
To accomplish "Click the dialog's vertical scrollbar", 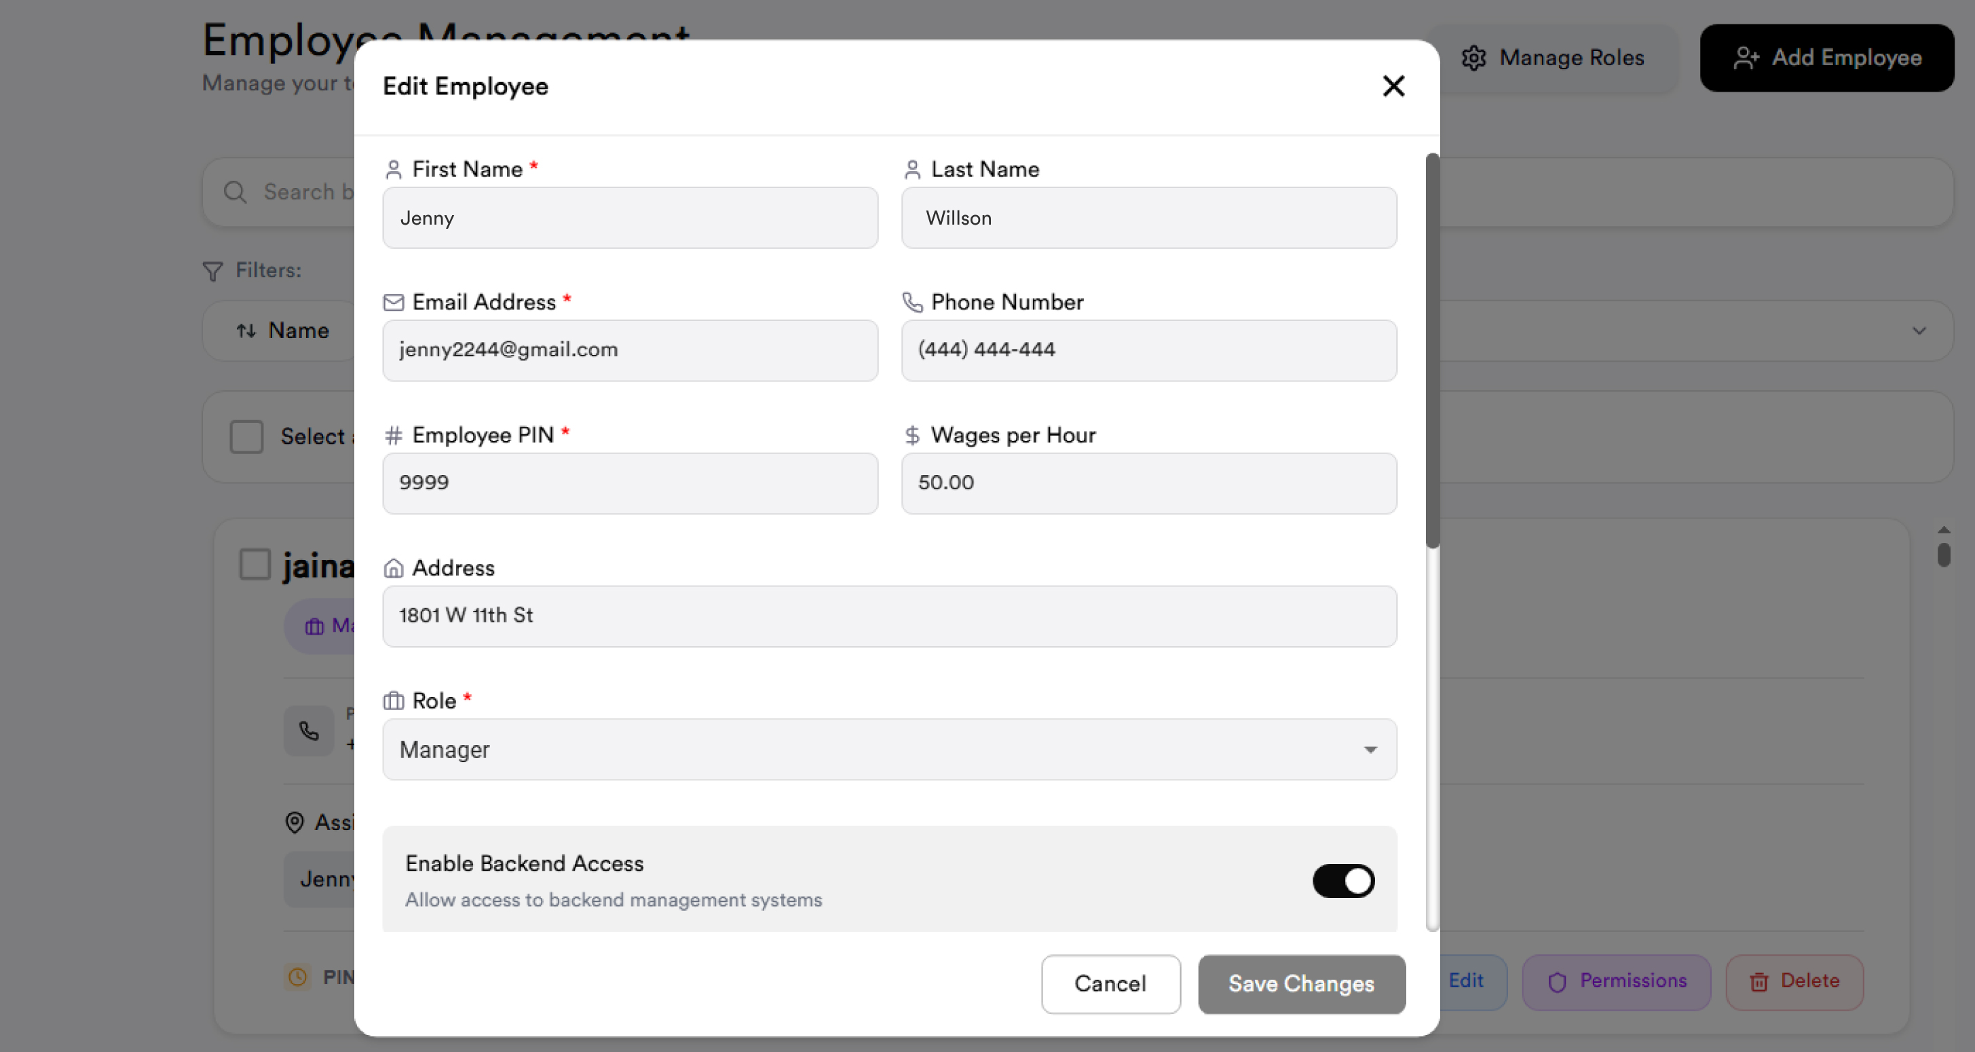I will click(1431, 351).
